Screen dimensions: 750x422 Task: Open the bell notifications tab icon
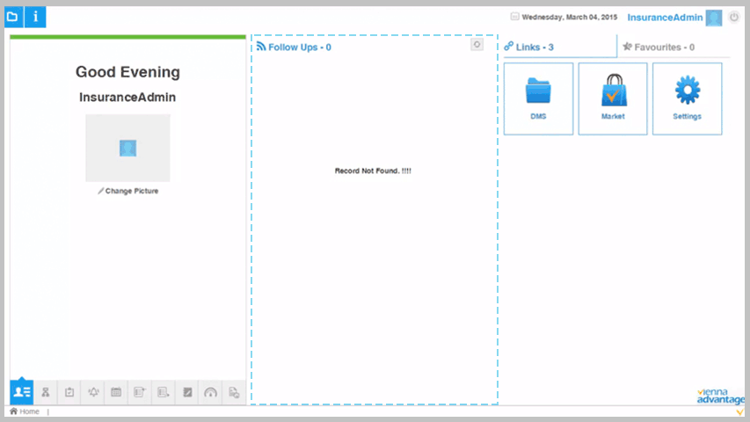93,392
